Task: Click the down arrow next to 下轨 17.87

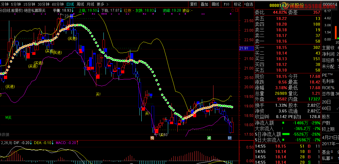Action: click(x=121, y=10)
